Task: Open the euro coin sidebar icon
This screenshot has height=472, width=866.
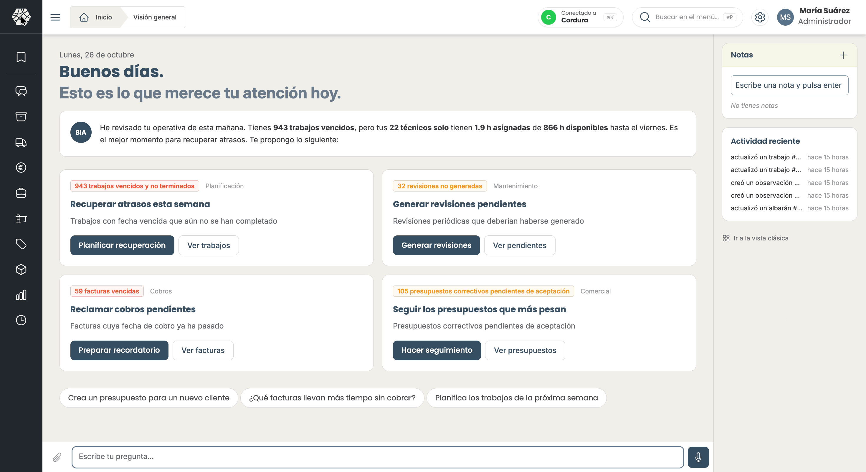Action: click(x=21, y=167)
